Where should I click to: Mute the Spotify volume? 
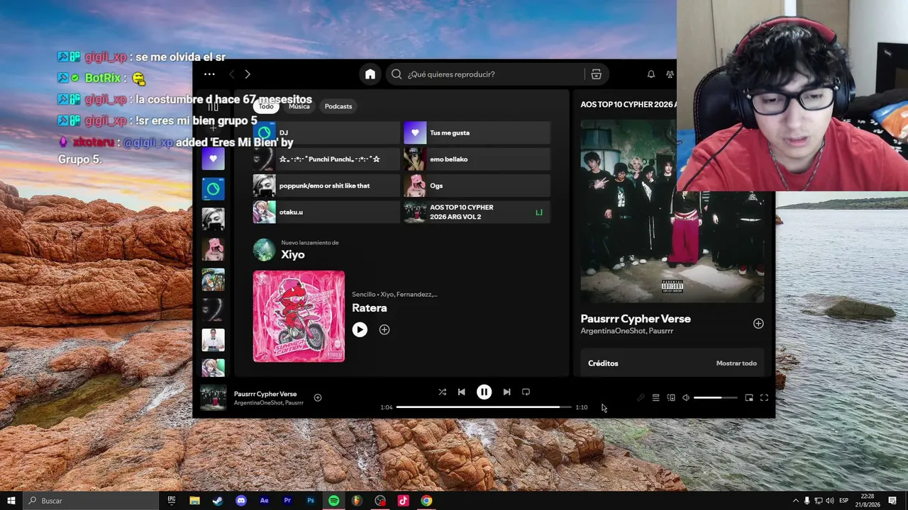[x=685, y=398]
